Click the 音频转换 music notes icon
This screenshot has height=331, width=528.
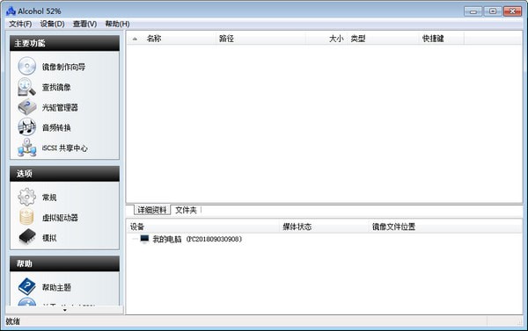[27, 127]
